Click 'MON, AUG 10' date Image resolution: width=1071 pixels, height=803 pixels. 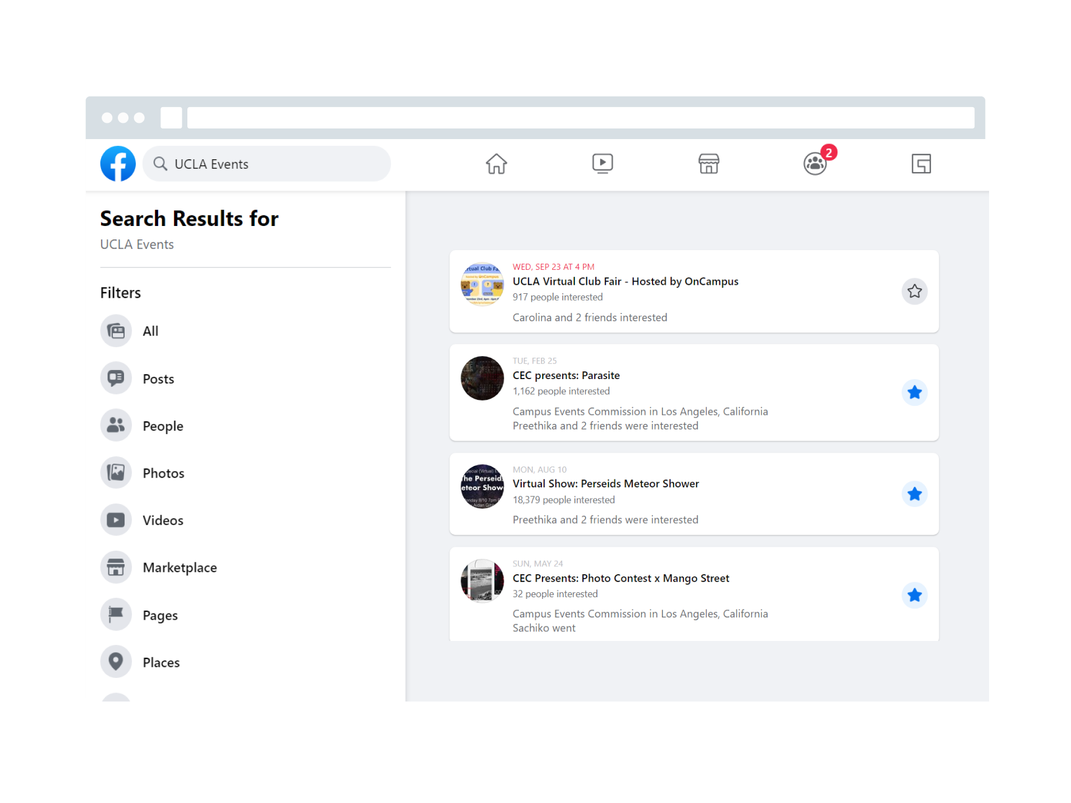coord(540,469)
